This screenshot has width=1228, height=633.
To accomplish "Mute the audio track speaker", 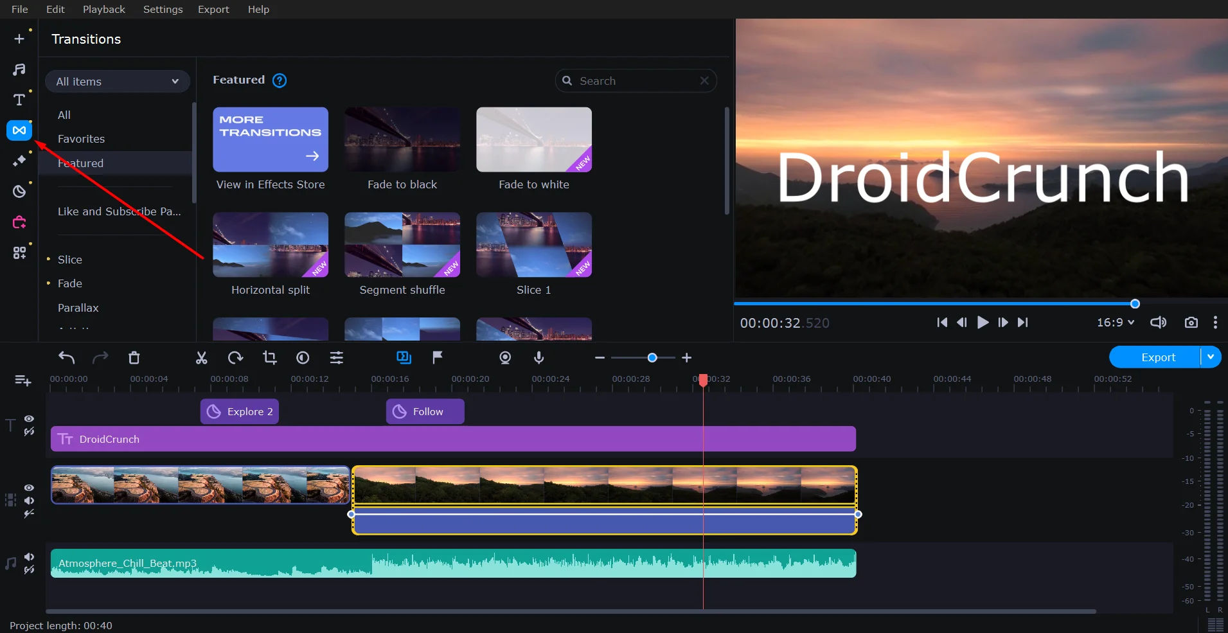I will pyautogui.click(x=29, y=557).
